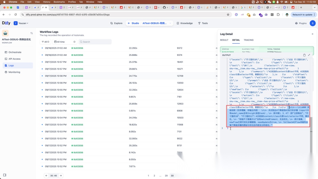Open the log at 09/18/2025 01:02 AM with 9372 tokens
Viewport: 318px width, 179px height.
(129, 48)
